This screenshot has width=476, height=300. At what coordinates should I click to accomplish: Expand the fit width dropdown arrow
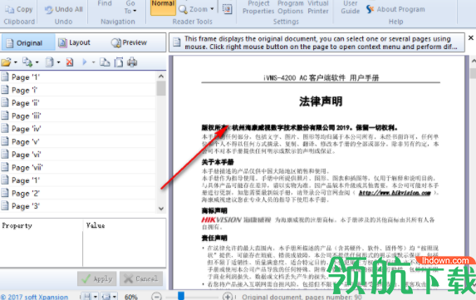pyautogui.click(x=114, y=297)
